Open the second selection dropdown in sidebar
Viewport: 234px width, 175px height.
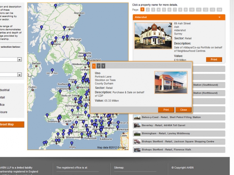point(20,75)
